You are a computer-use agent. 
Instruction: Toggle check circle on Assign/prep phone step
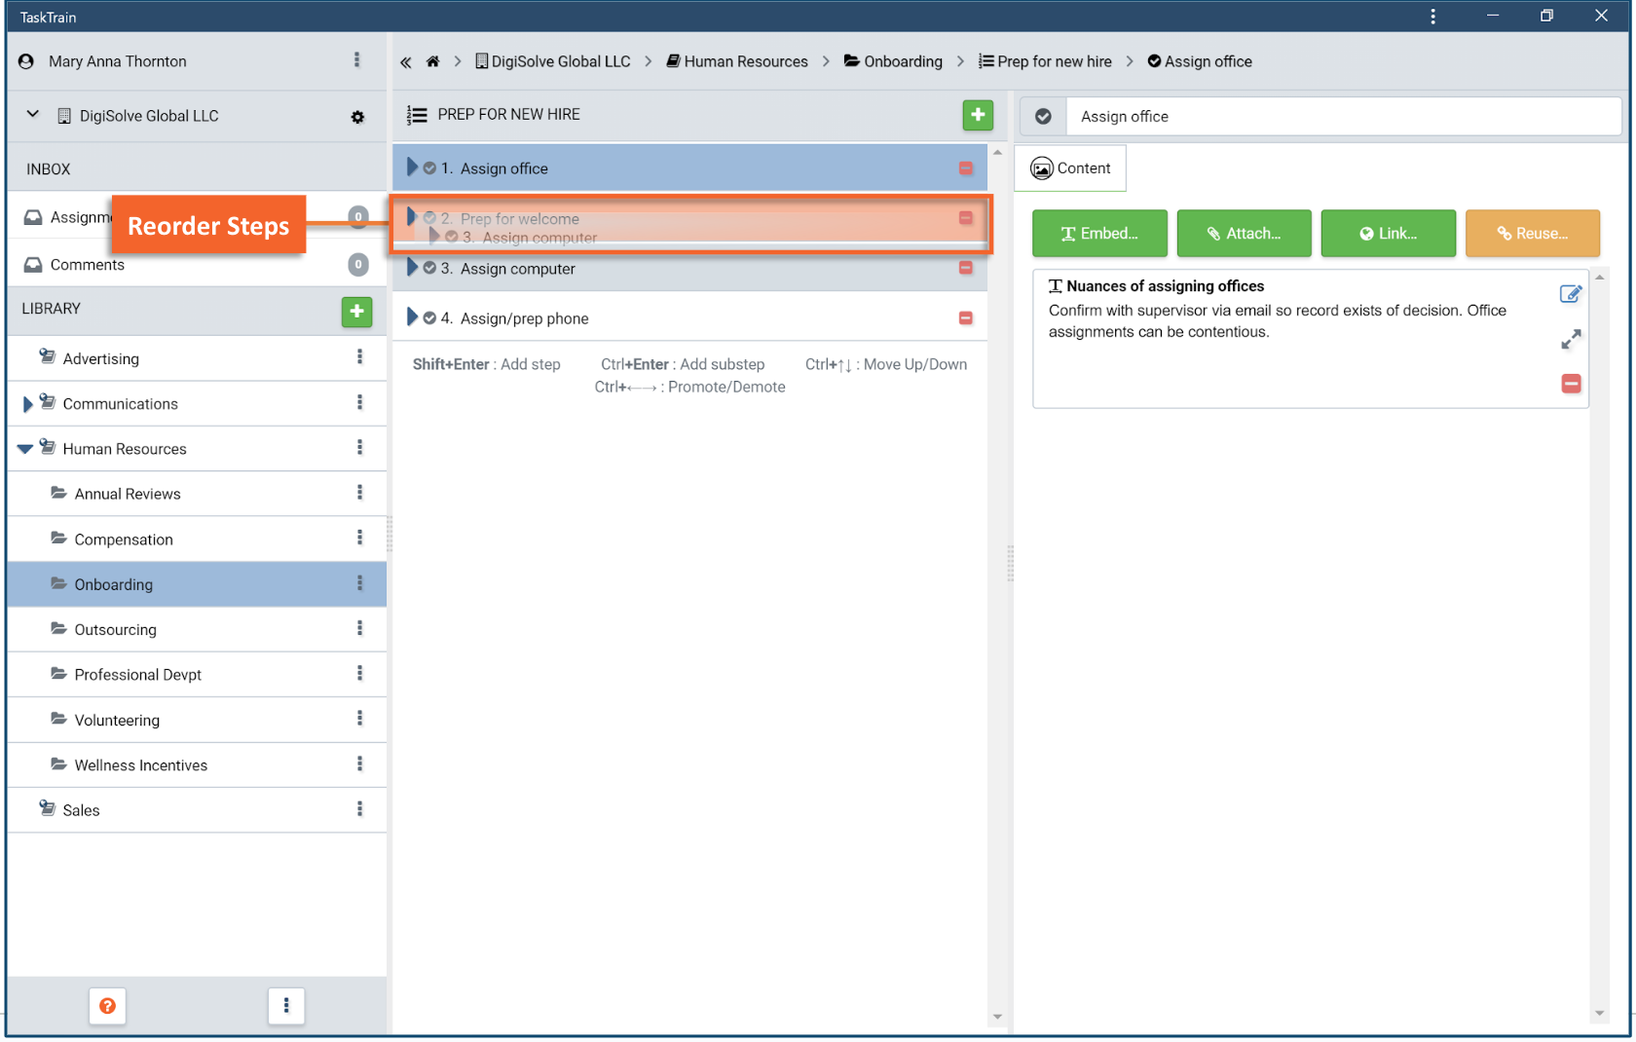tap(429, 318)
